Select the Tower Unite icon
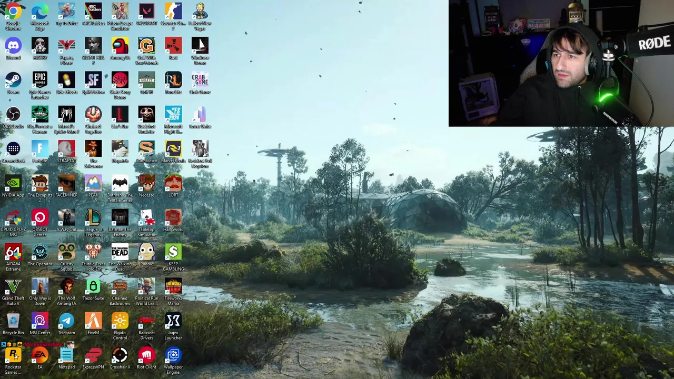Image resolution: width=674 pixels, height=379 pixels. [200, 114]
